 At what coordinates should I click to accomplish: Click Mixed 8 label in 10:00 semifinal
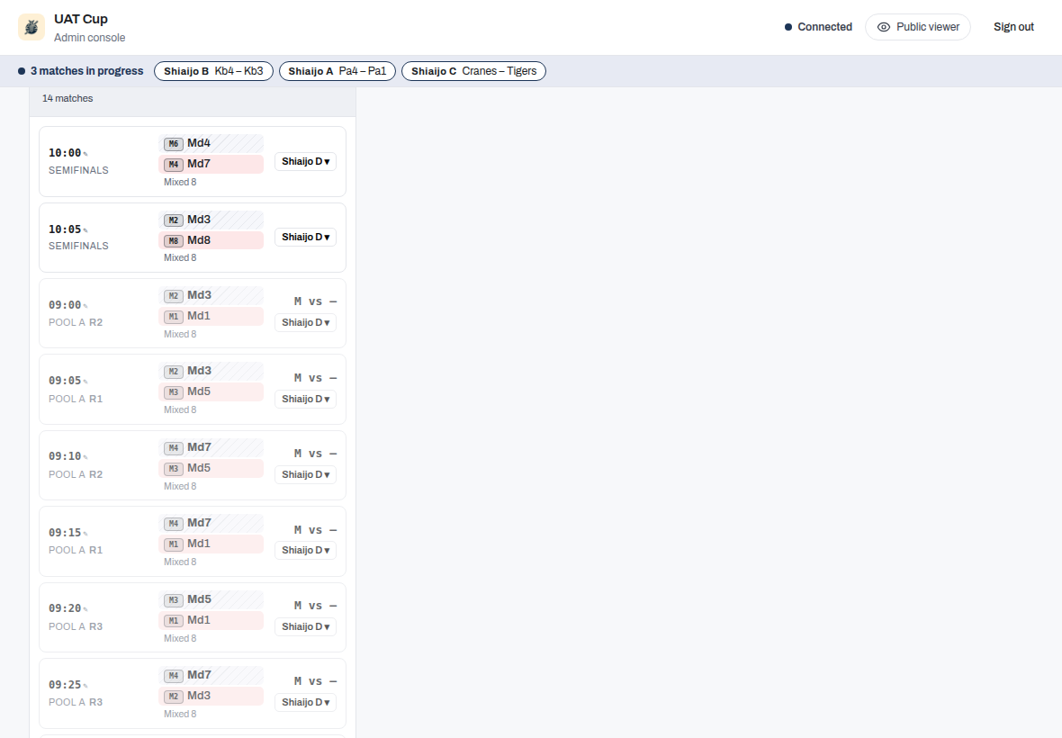click(x=180, y=182)
